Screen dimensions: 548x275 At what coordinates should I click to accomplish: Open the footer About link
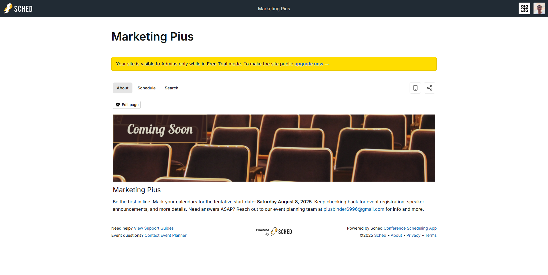(x=396, y=235)
